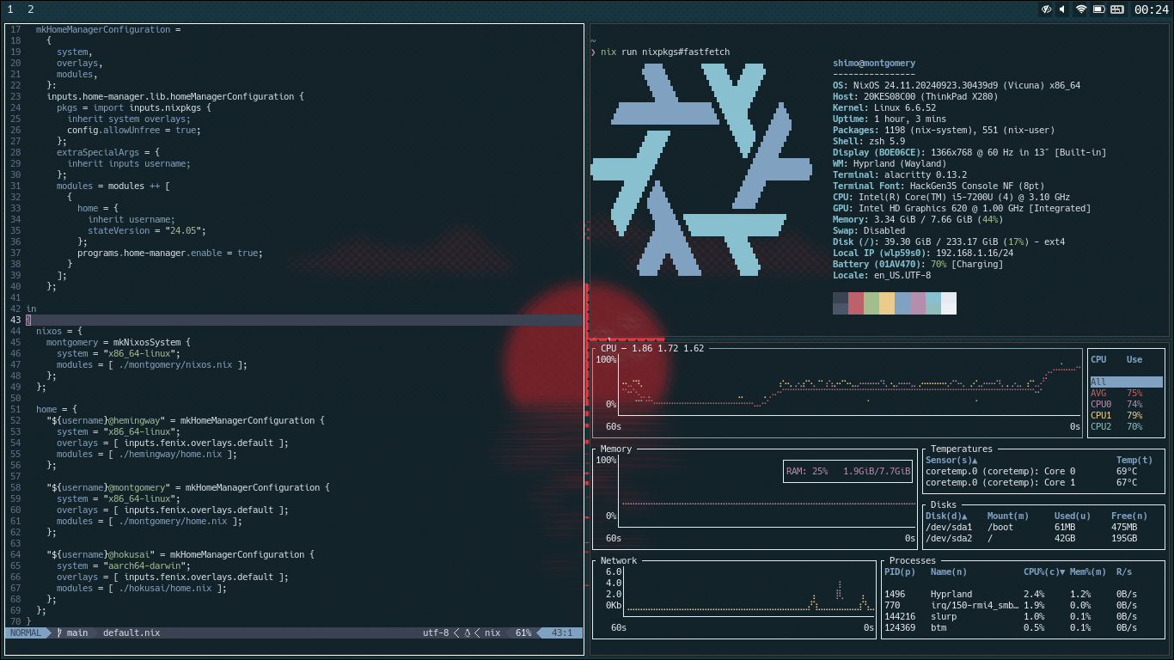Select the irq/150-rmi4_smb process row

click(1023, 605)
